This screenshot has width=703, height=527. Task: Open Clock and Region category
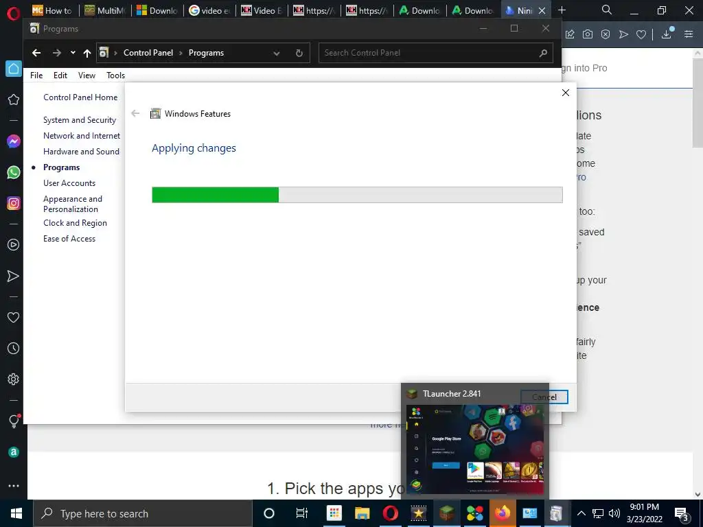pos(75,223)
